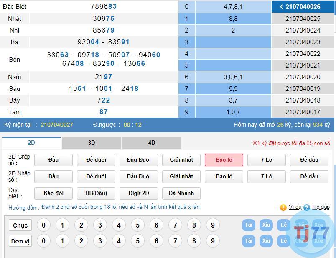Toggle digit 9 in the Chục row
This screenshot has height=258, width=336.
[x=214, y=225]
